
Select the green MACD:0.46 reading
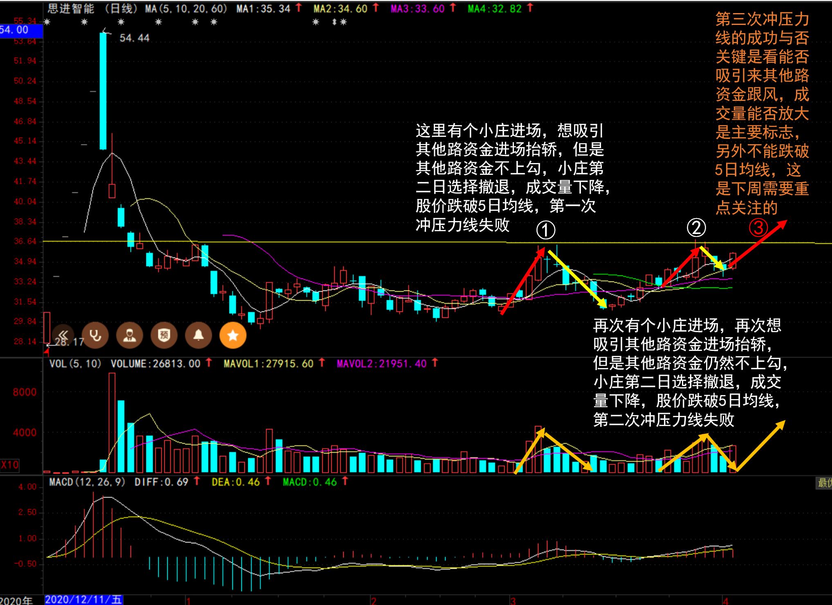coord(309,482)
